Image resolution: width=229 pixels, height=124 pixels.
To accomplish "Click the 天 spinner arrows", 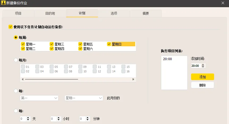I will (x=28, y=119).
